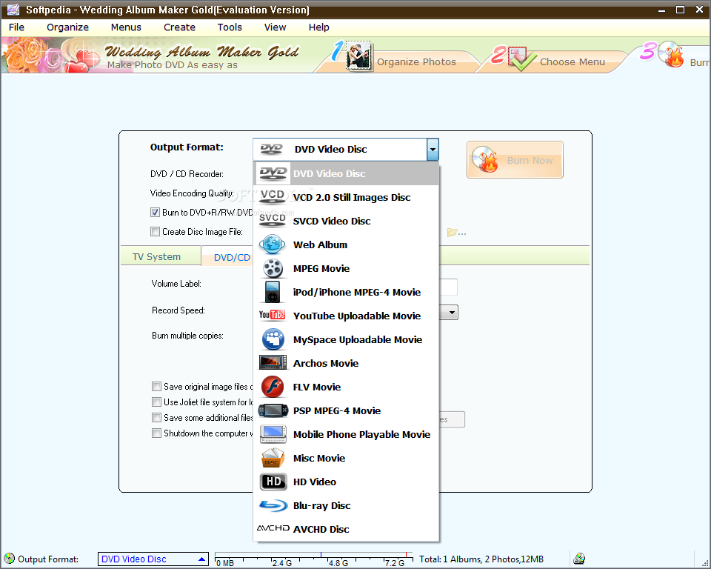This screenshot has height=569, width=711.
Task: Go to Organize Photos step
Action: coord(416,62)
